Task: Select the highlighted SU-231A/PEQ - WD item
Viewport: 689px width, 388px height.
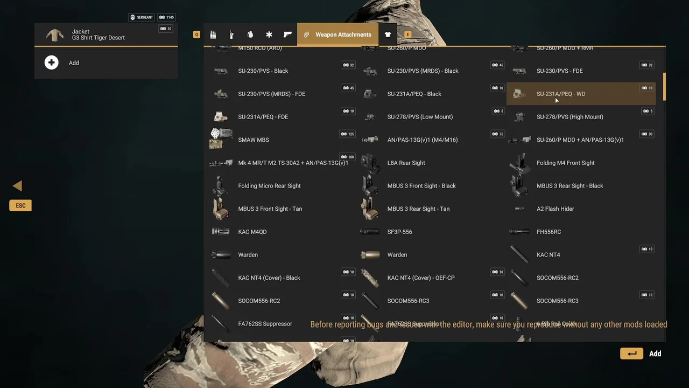Action: (581, 94)
